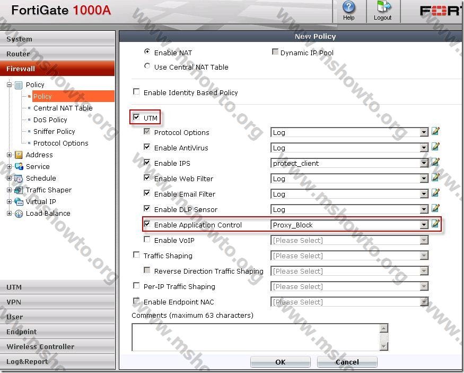Open the Application Control Proxy_Block dropdown
Screen dimensions: 464x373
point(349,225)
